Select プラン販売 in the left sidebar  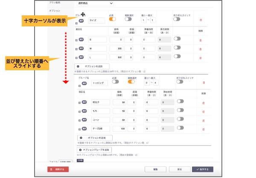[54, 2]
